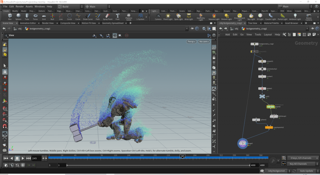The image size is (320, 175).
Task: Play the animation forward
Action: click(23, 158)
